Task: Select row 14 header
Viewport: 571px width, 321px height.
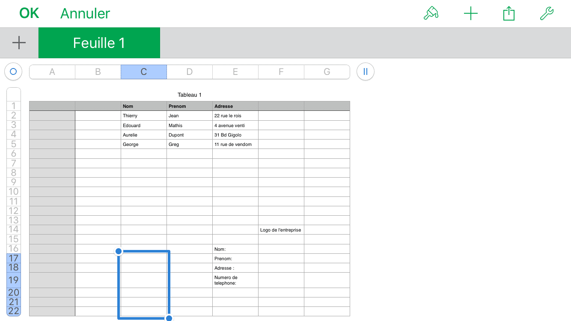Action: pyautogui.click(x=14, y=229)
